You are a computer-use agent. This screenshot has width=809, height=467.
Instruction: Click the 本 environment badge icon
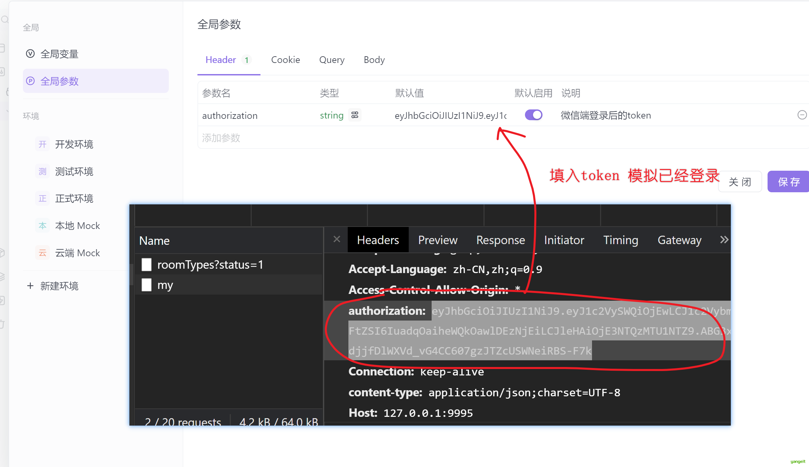point(42,226)
